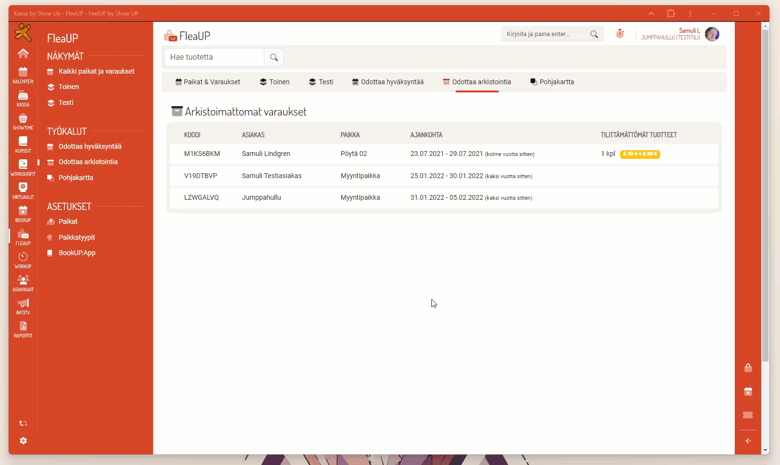780x465 pixels.
Task: Click the lock icon in right sidebar
Action: [748, 368]
